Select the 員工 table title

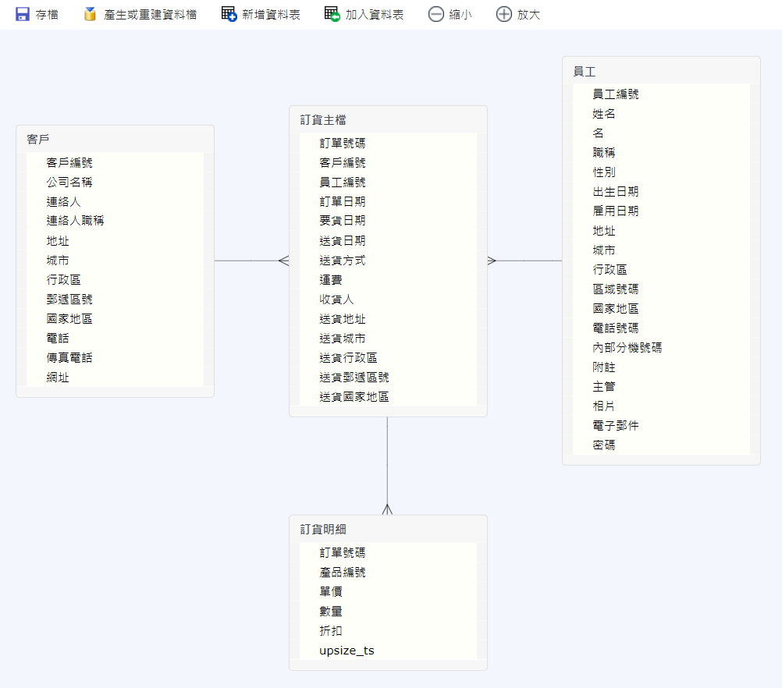[x=584, y=71]
